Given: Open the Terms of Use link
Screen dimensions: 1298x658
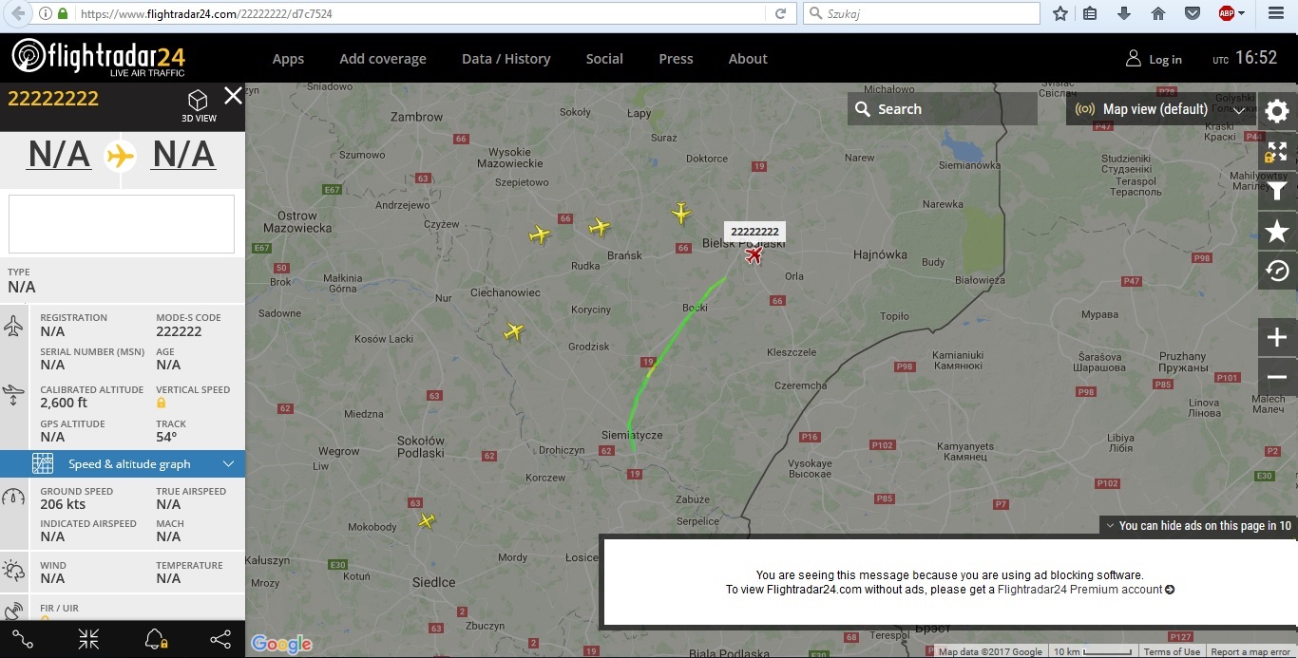Looking at the screenshot, I should (x=1172, y=651).
